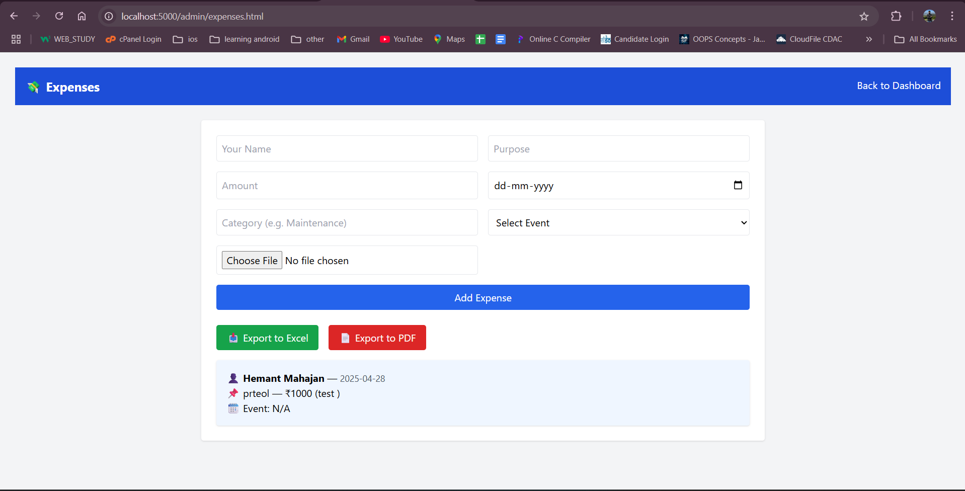965x491 pixels.
Task: Click the browser extensions puzzle icon
Action: click(896, 16)
